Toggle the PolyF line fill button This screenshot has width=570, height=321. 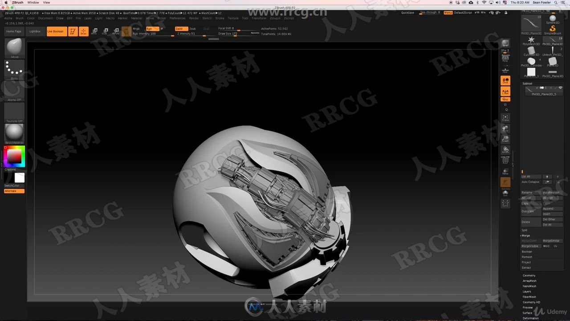point(505,161)
